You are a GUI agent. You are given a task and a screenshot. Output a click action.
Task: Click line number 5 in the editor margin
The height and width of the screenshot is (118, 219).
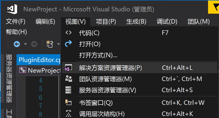click(x=40, y=89)
